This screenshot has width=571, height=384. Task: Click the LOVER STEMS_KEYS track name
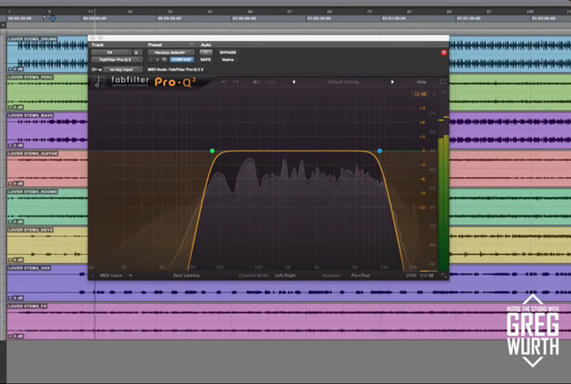30,230
